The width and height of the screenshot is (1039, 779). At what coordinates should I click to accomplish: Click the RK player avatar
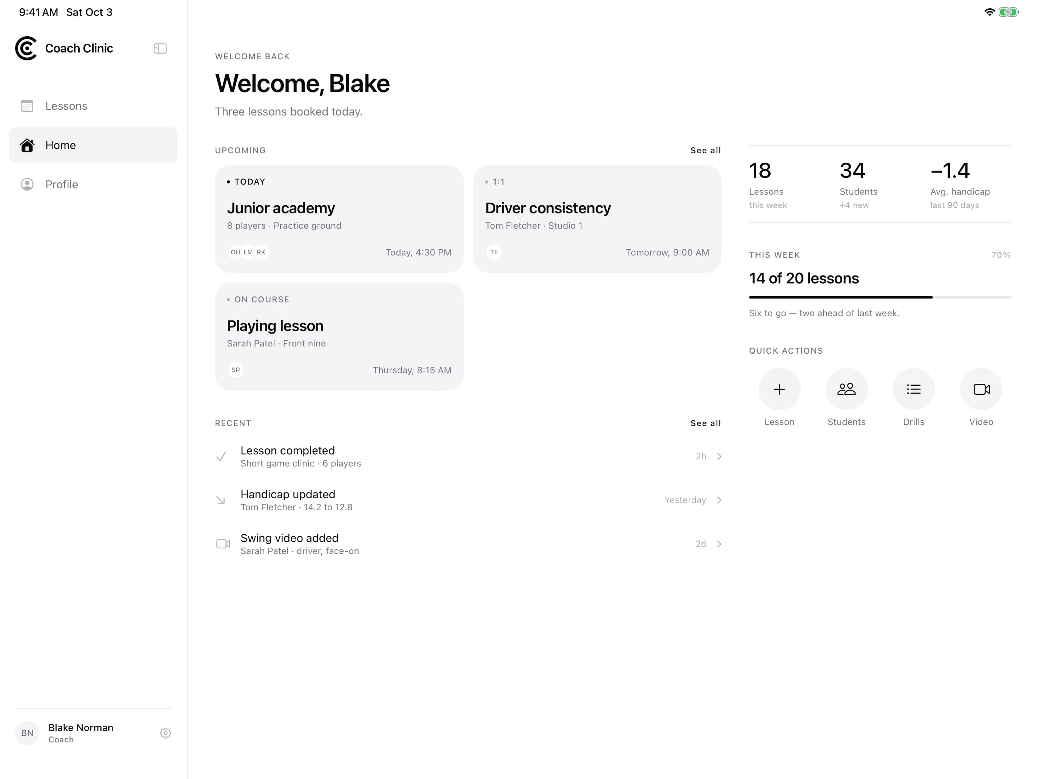[x=261, y=252]
